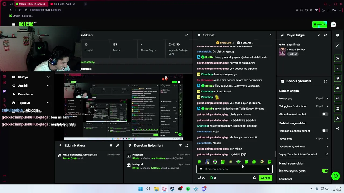Viewport: 344px width, 193px height.
Task: Click the Sadece Sohbet category thumbnail
Action: (282, 52)
